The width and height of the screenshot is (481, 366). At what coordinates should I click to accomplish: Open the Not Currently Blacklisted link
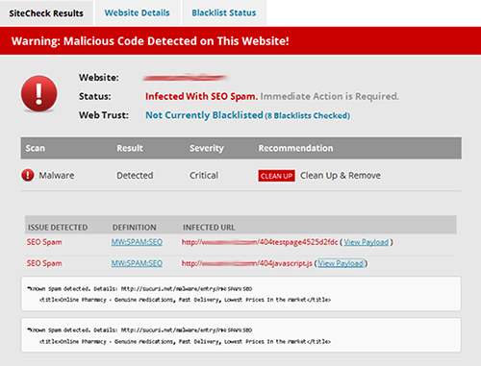(204, 115)
